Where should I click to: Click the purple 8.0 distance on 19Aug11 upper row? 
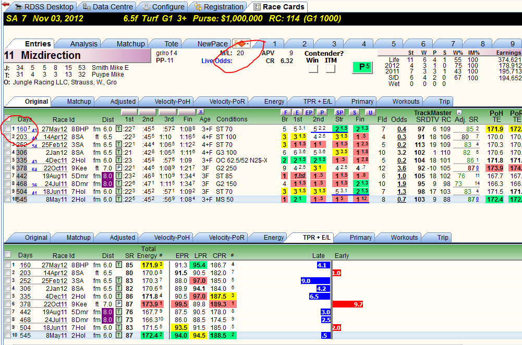107,176
